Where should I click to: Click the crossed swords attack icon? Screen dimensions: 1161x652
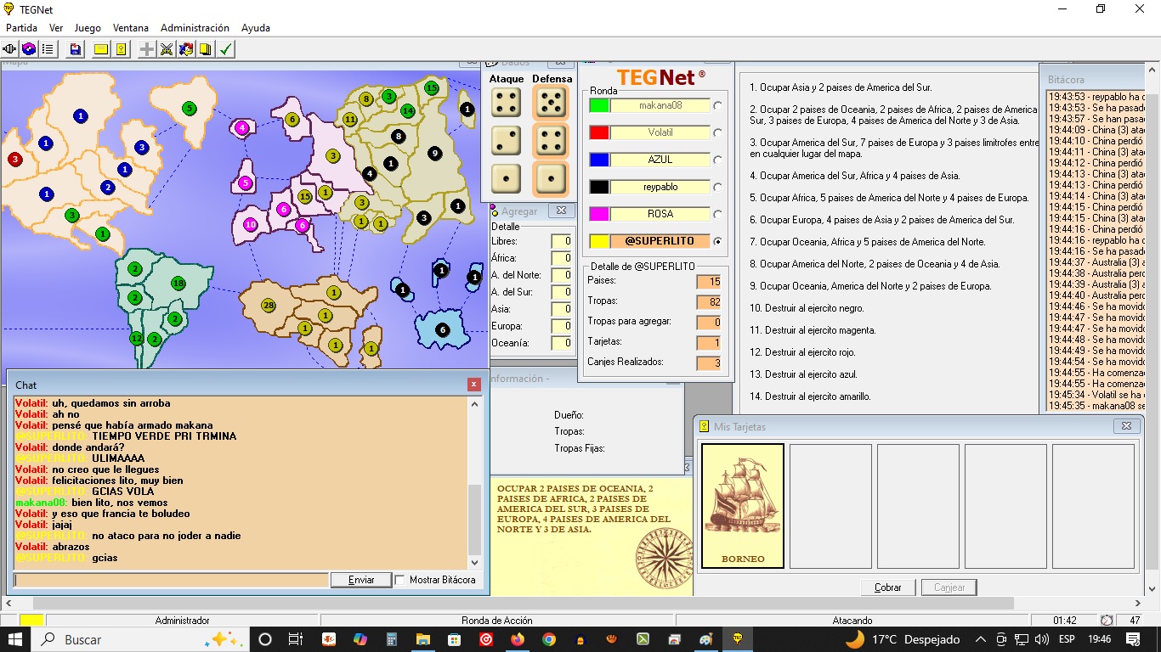pos(167,49)
